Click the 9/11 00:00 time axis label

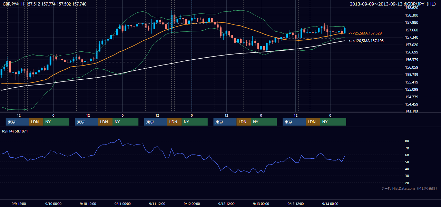point(122,204)
